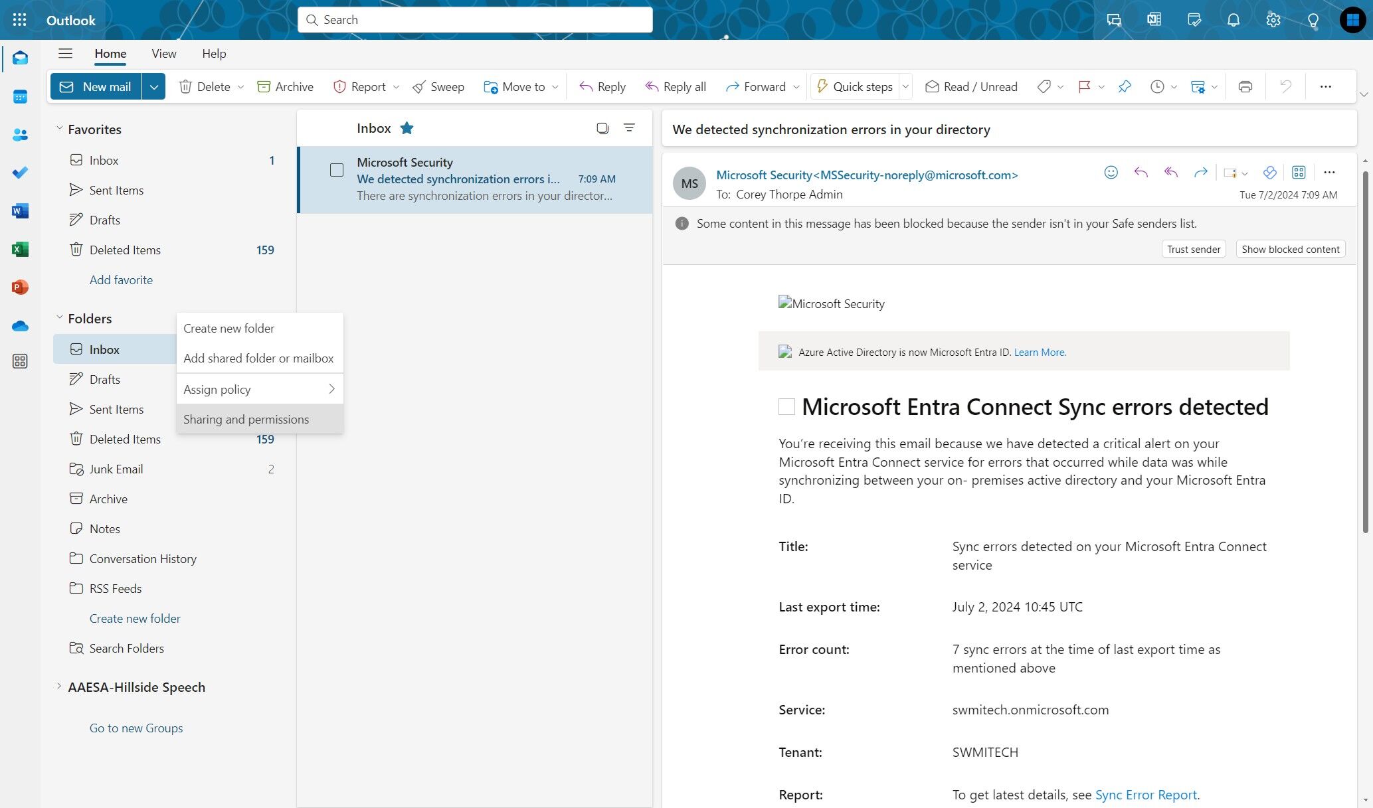1373x808 pixels.
Task: Toggle the Inbox favorite star
Action: (407, 128)
